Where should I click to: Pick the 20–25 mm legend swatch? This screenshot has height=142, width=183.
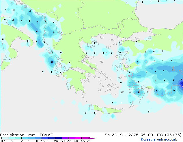[x=51, y=138]
